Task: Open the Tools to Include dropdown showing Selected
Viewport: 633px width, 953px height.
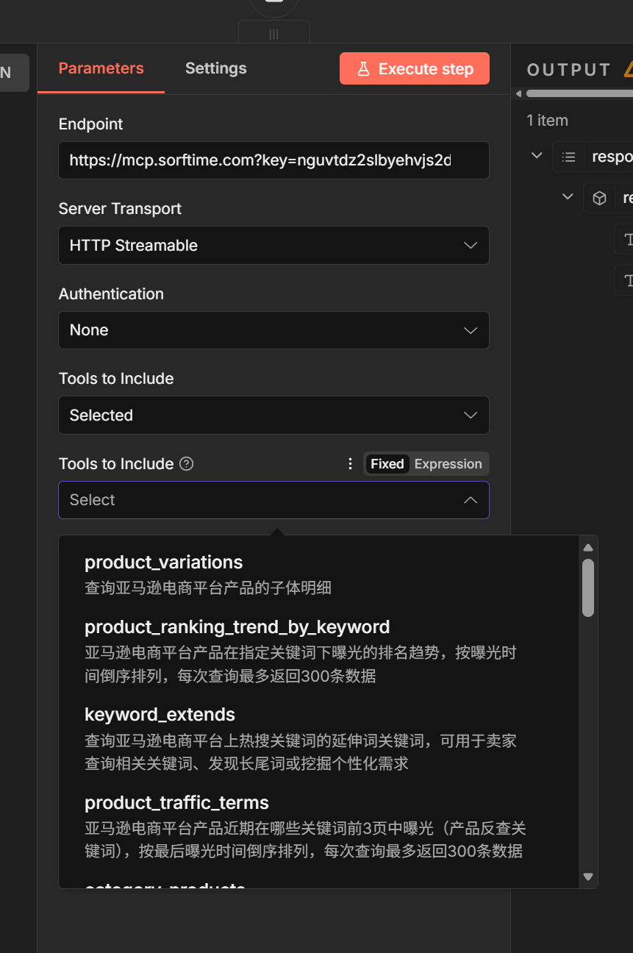Action: point(273,415)
